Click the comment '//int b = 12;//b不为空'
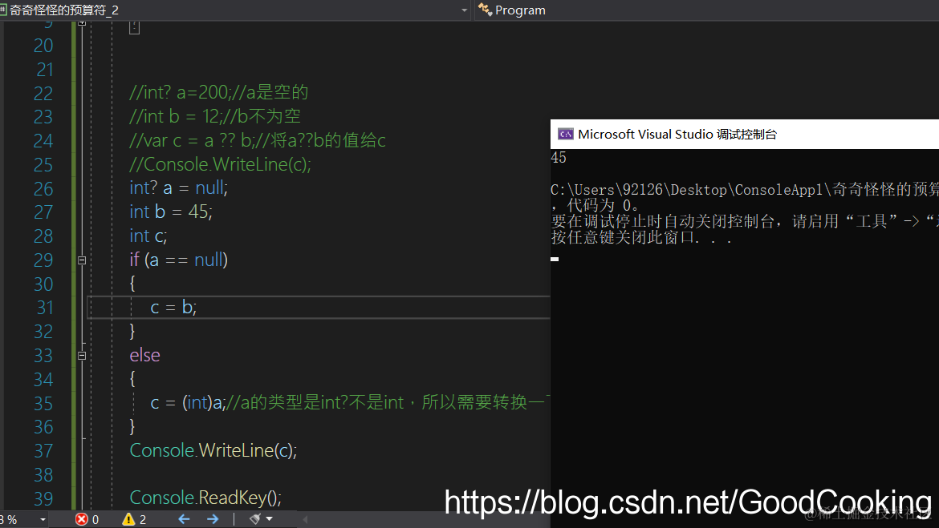This screenshot has height=528, width=939. pyautogui.click(x=215, y=116)
